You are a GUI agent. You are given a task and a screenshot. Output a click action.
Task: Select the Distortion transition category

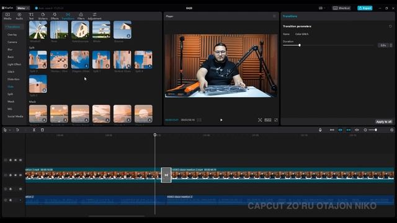tap(14, 79)
